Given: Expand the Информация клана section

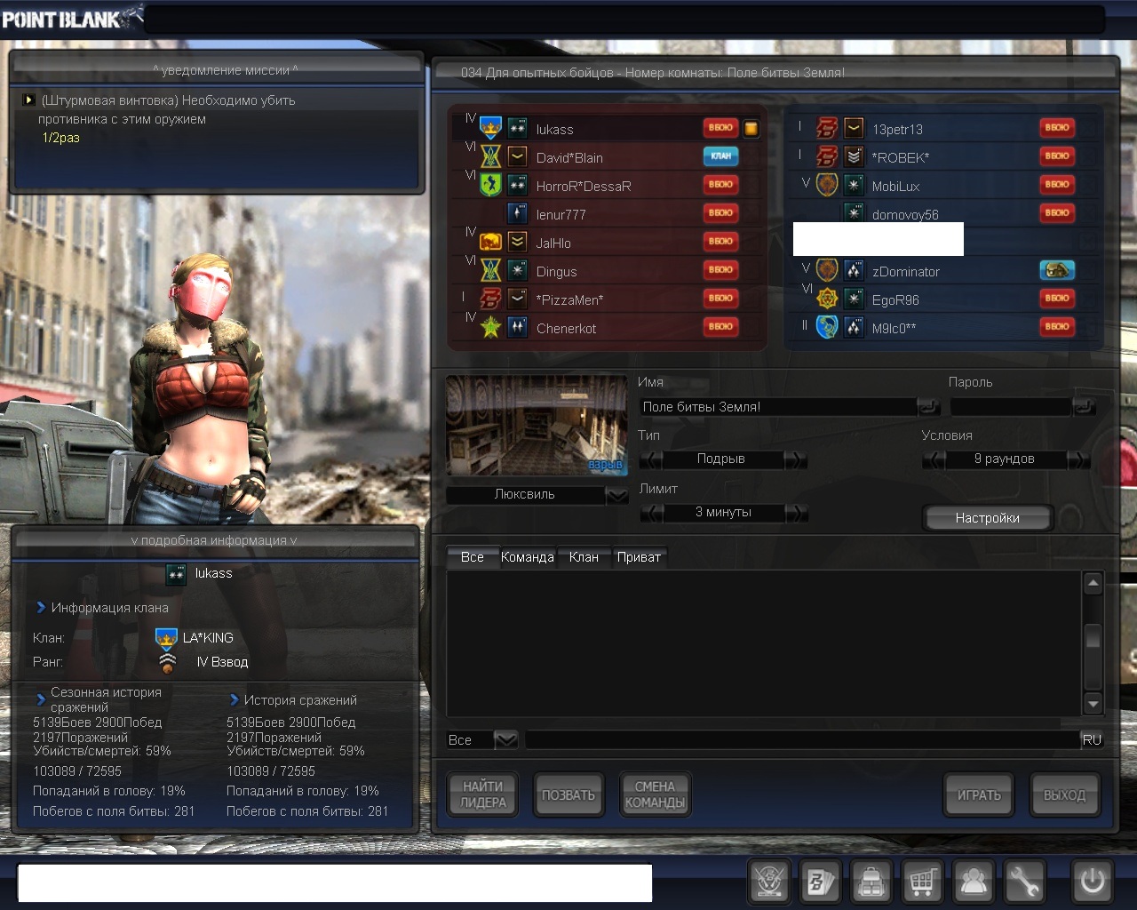Looking at the screenshot, I should tap(41, 608).
